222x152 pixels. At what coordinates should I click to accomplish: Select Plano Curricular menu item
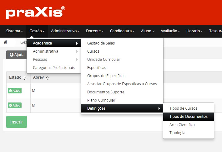point(122,100)
